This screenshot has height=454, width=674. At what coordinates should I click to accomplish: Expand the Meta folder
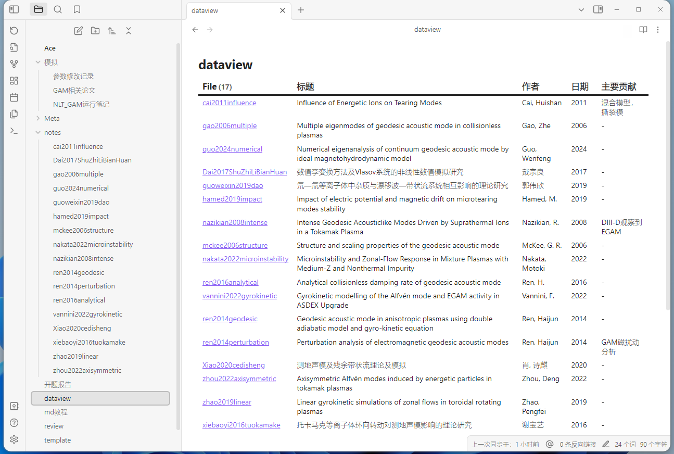pyautogui.click(x=38, y=119)
